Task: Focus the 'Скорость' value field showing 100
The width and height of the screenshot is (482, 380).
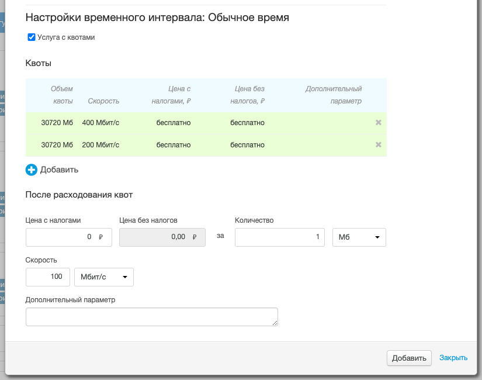Action: (48, 277)
